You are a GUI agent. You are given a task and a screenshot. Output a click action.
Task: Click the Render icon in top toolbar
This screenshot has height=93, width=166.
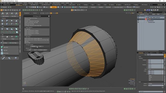pos(127,7)
